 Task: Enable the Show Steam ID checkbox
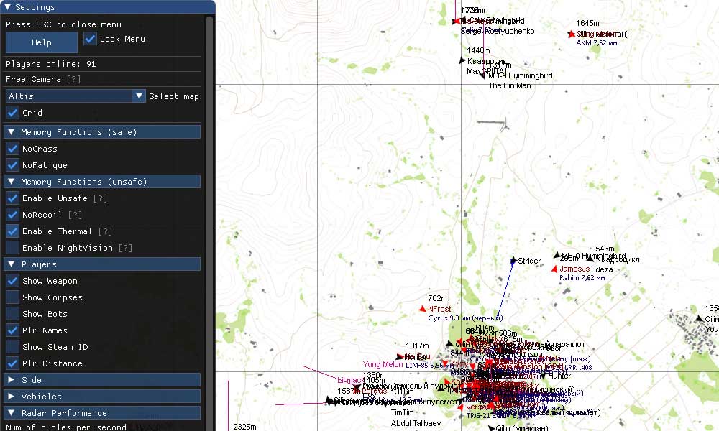(x=12, y=347)
